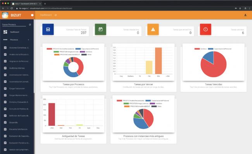Toggle red legend swatch in Tareas por Procesos
Screen dimensions: 252x154
coord(49,49)
